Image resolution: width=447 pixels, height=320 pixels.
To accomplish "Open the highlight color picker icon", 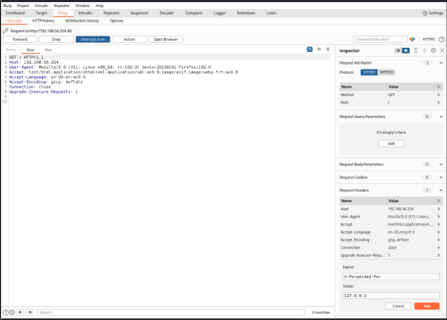I will point(412,39).
